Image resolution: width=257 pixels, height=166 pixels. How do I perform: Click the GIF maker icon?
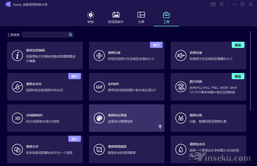99,87
